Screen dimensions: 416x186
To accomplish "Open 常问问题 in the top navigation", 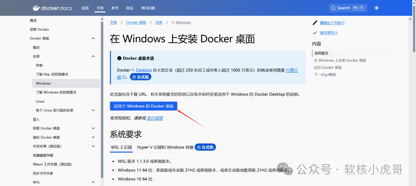I will (x=148, y=8).
